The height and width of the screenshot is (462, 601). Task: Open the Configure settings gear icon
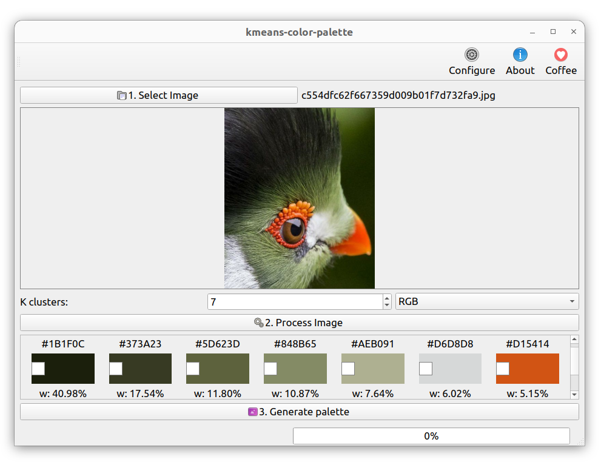[x=471, y=54]
